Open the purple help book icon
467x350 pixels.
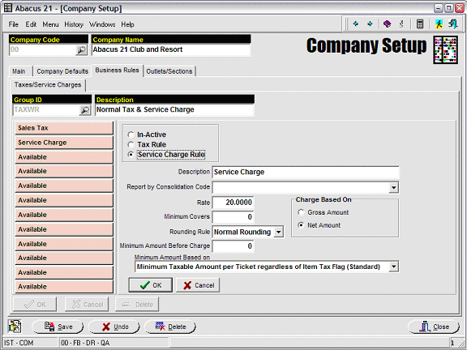[x=387, y=23]
